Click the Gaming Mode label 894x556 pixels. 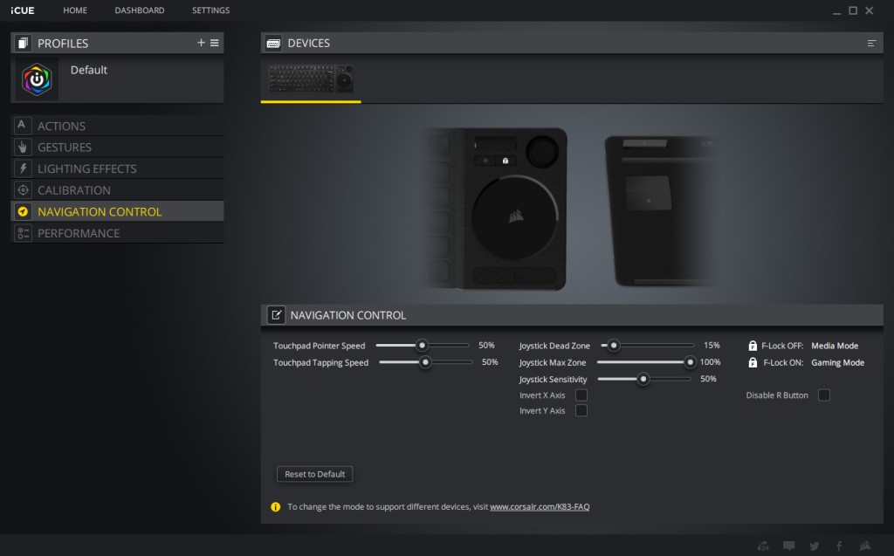point(837,363)
